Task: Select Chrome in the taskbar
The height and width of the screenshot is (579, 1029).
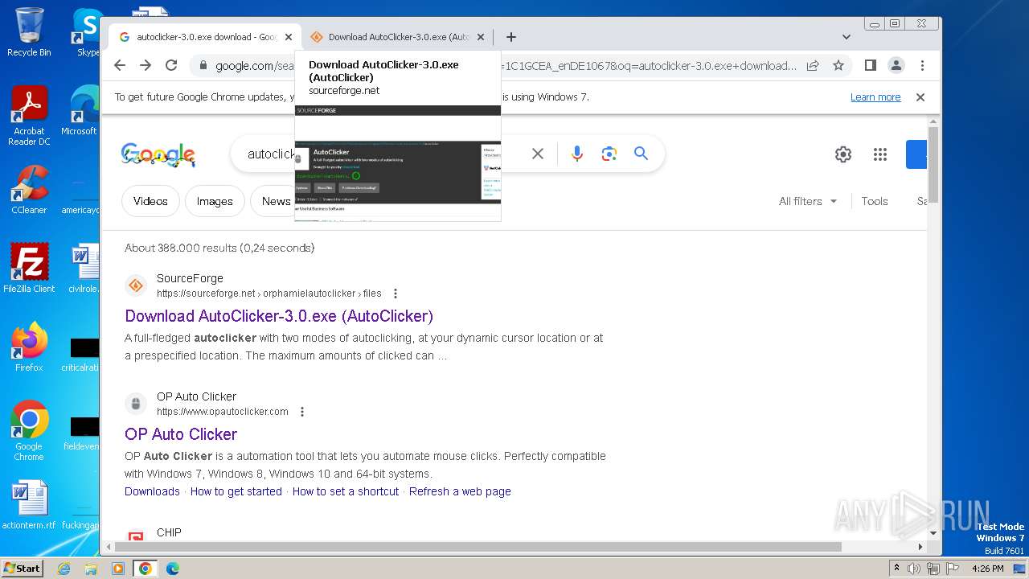Action: [x=146, y=569]
